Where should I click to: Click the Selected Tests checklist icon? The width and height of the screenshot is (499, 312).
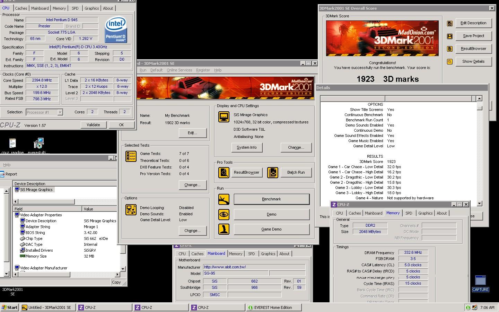131,156
